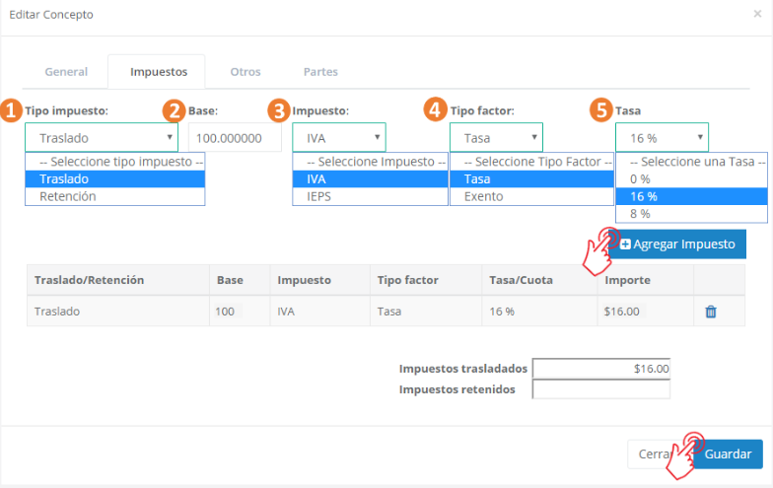Open the Otros tab

click(x=246, y=72)
